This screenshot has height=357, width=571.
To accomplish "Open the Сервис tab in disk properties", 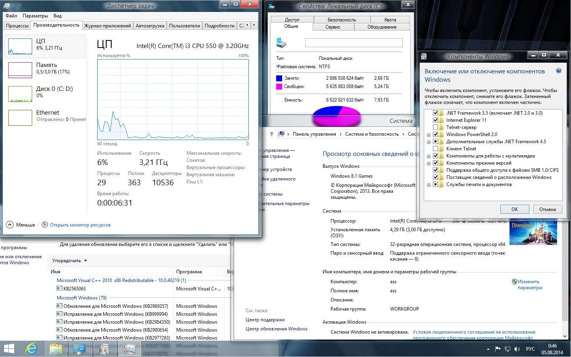I will point(333,27).
